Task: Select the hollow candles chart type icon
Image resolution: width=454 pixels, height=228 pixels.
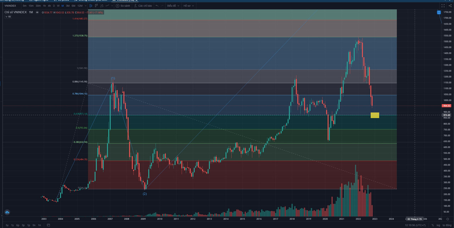Action: click(x=96, y=6)
